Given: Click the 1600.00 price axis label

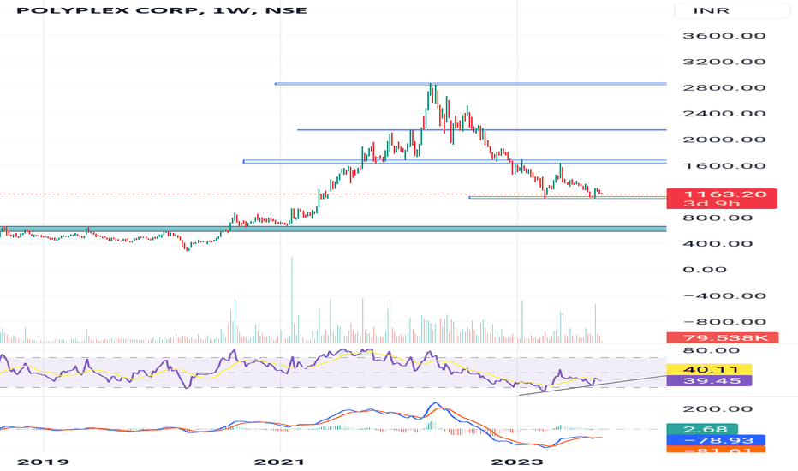Looking at the screenshot, I should (724, 166).
